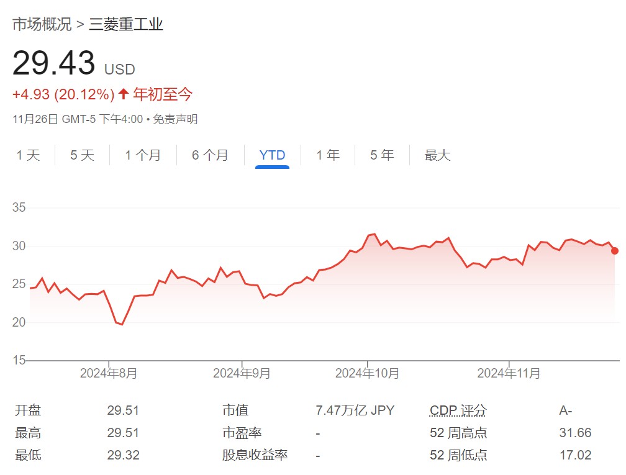Click the 25 y-axis value
The width and height of the screenshot is (626, 475).
click(x=19, y=284)
